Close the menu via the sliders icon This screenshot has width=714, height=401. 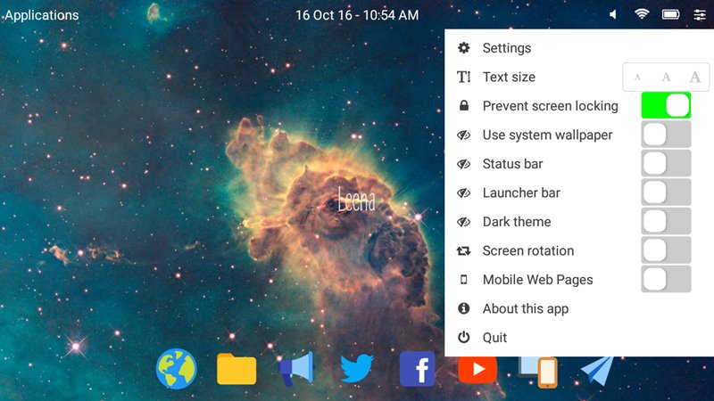coord(700,14)
